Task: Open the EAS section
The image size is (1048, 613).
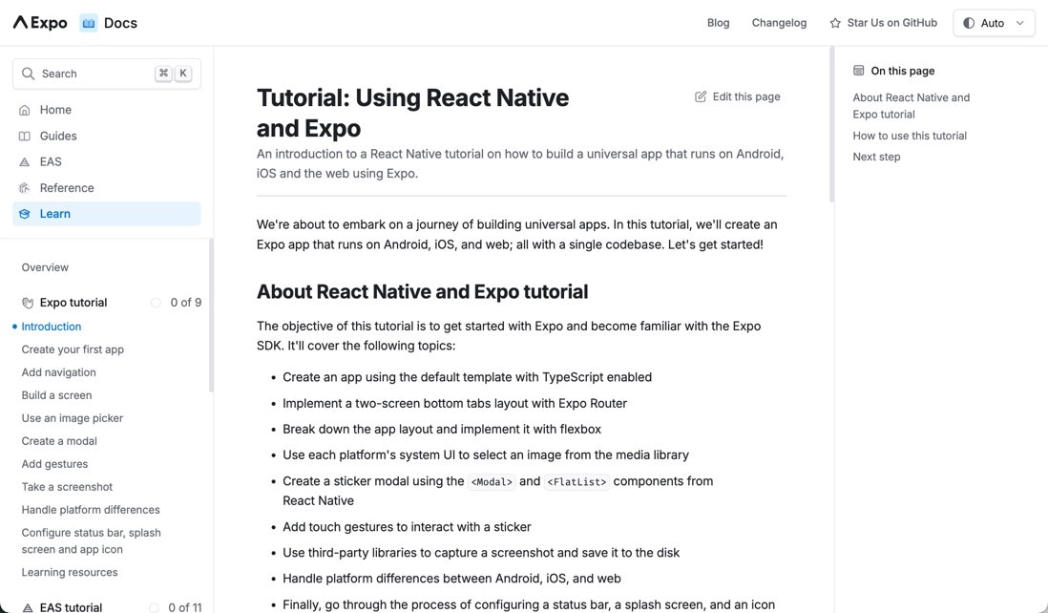Action: pos(106,161)
